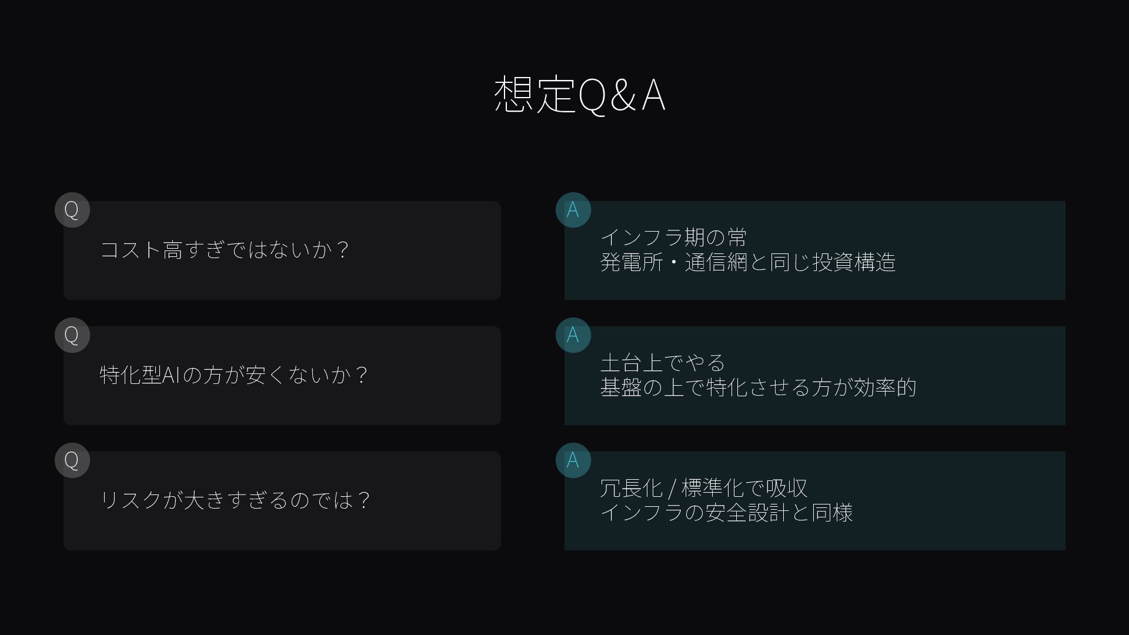Select the question リスクが大きすぎるのでは？
This screenshot has height=635, width=1129.
(x=235, y=500)
